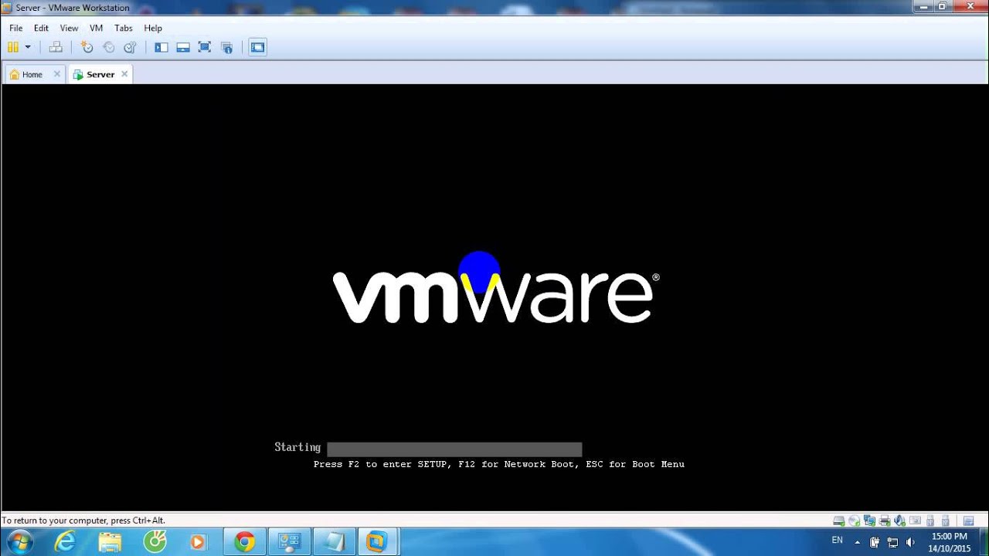The image size is (989, 556).
Task: Click the yellow Suspend VM toolbar button
Action: 13,47
